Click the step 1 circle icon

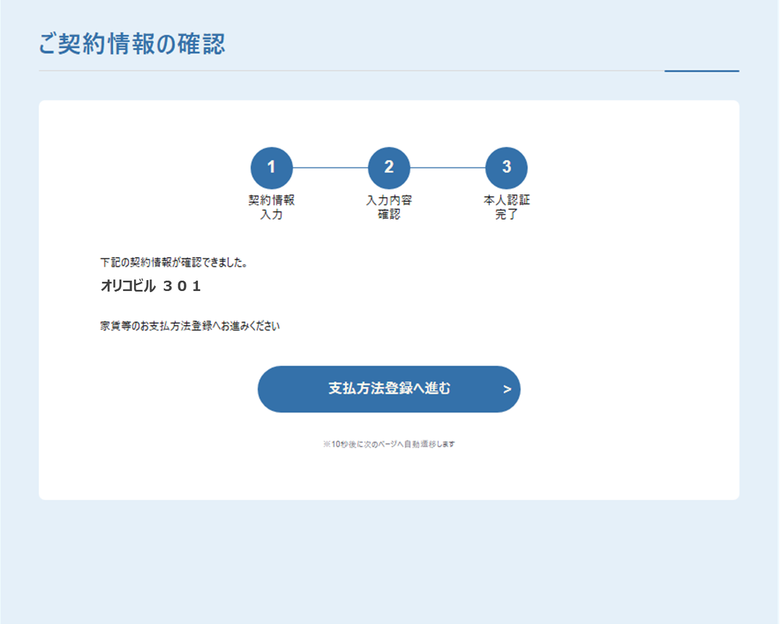tap(272, 167)
